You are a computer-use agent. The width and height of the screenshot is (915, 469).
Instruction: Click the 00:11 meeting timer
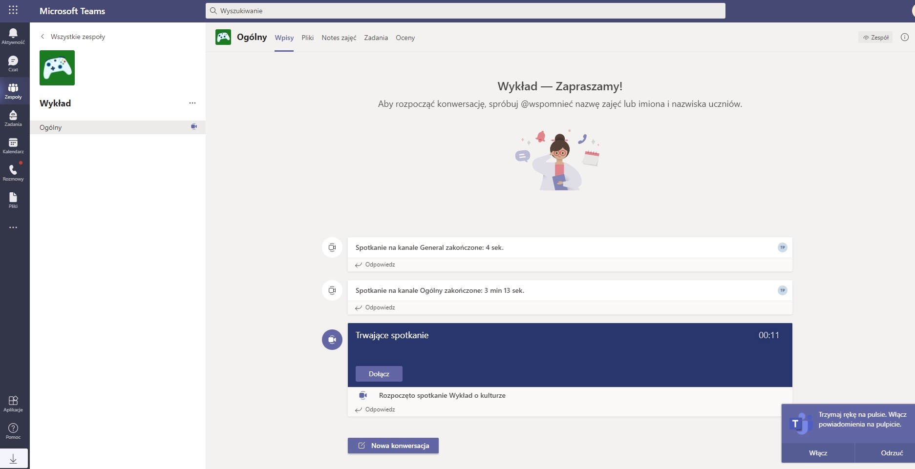pos(769,335)
